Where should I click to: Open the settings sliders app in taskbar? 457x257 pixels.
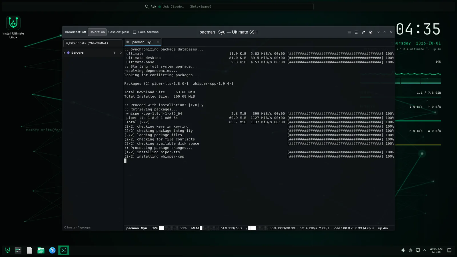pyautogui.click(x=18, y=250)
